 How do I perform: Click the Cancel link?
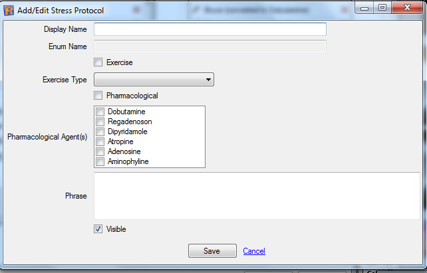254,251
